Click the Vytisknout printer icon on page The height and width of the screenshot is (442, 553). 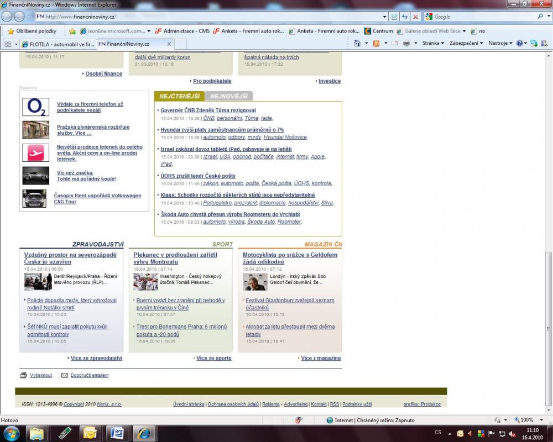(x=23, y=375)
